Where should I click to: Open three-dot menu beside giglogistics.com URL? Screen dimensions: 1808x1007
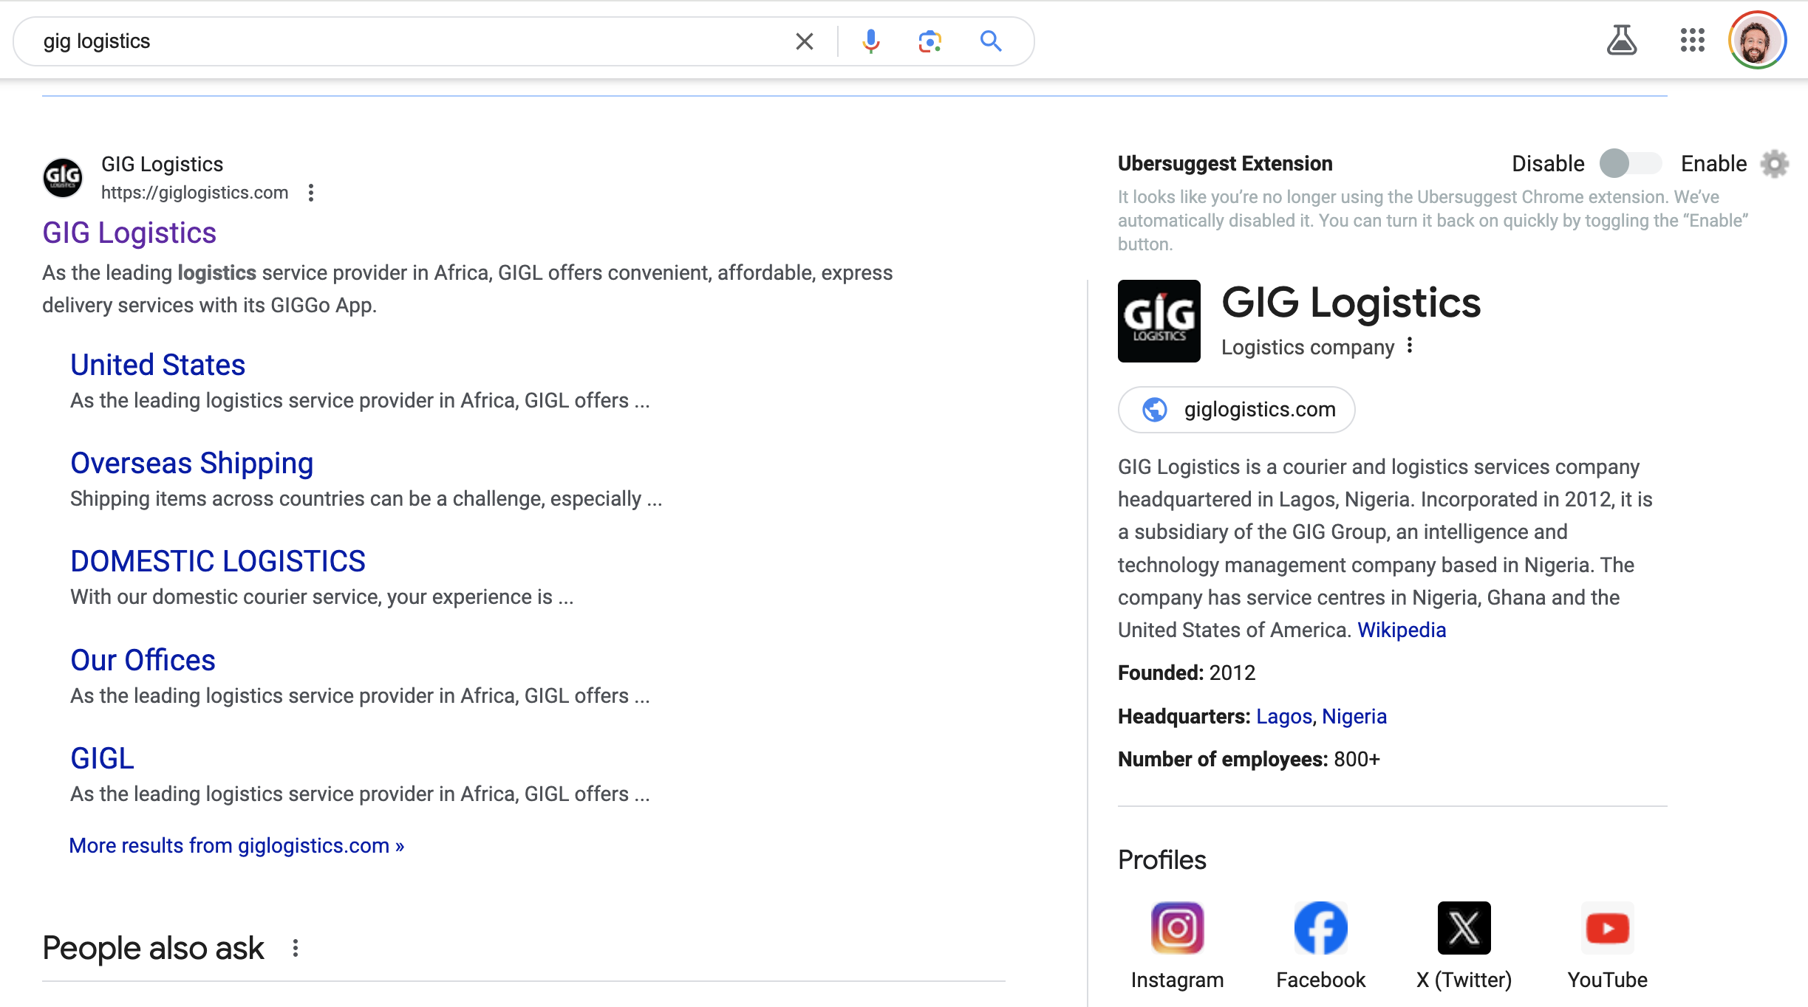pos(311,193)
